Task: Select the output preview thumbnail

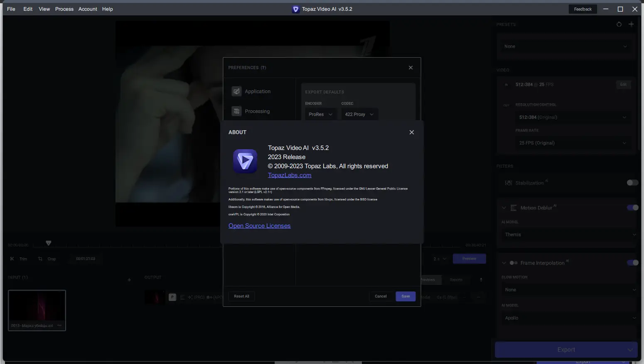Action: pos(155,297)
